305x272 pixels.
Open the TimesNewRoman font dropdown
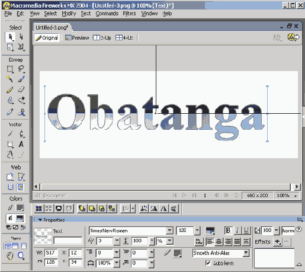(169, 231)
